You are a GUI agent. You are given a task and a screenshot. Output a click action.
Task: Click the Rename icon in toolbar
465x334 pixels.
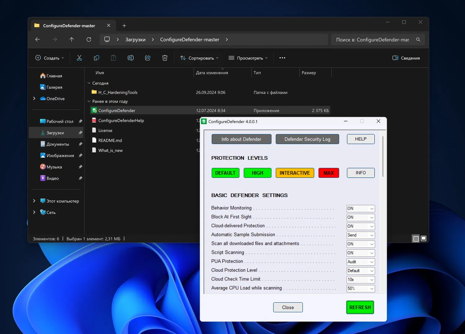(131, 58)
